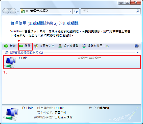Viewport: 143px width, 124px height.
Task: Click the green minus 移除 icon
Action: coord(21,46)
